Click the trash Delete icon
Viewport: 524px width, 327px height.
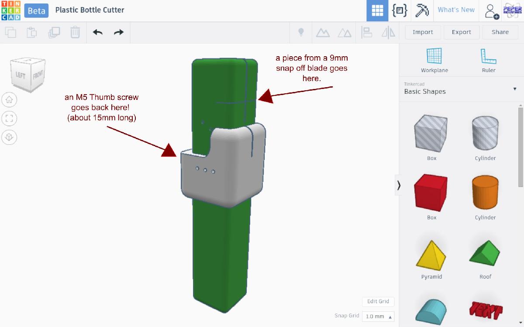coord(75,32)
